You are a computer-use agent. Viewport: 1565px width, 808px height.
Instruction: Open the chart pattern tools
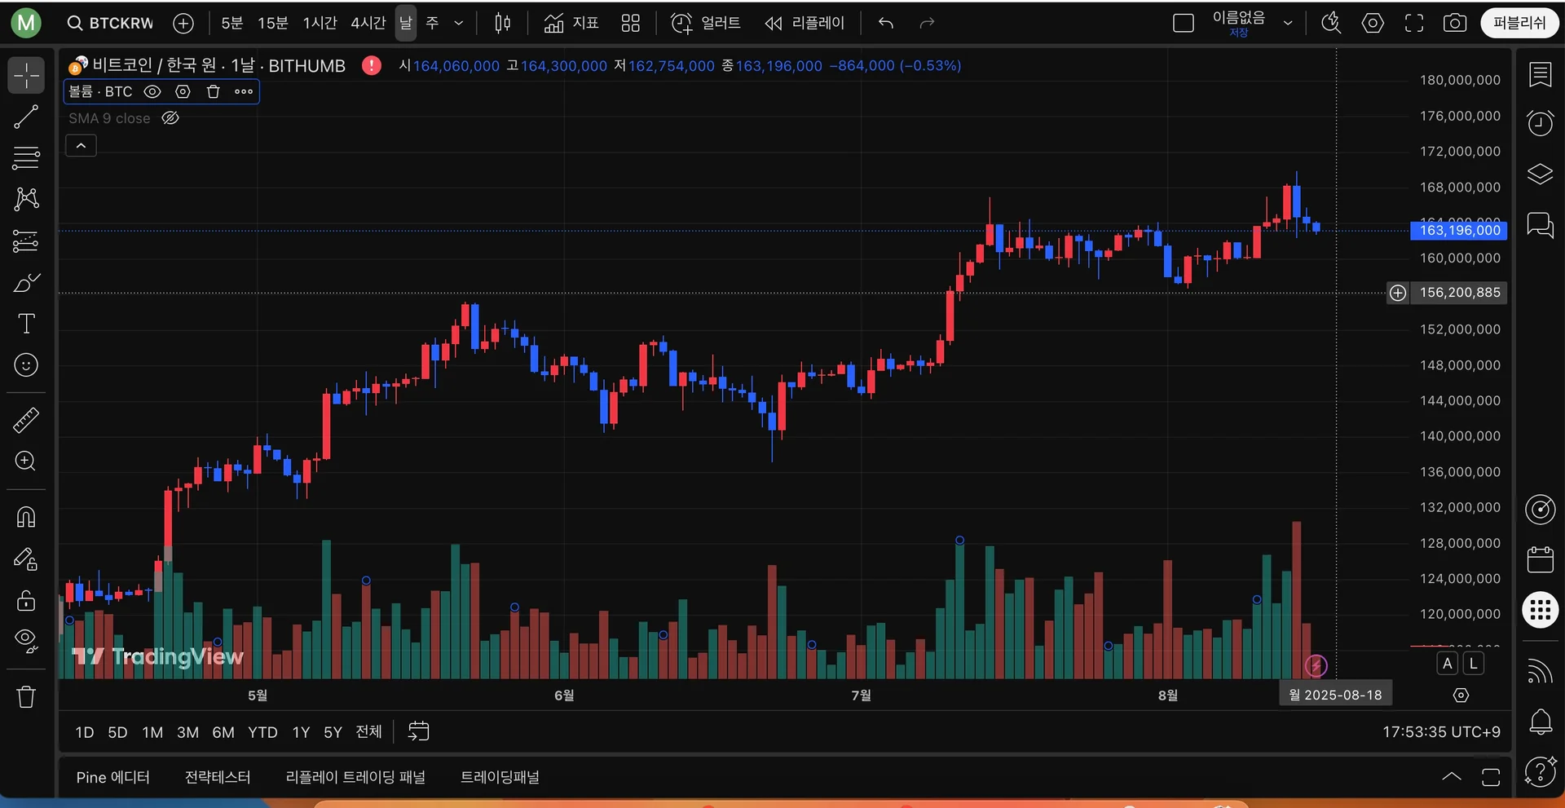(x=26, y=199)
